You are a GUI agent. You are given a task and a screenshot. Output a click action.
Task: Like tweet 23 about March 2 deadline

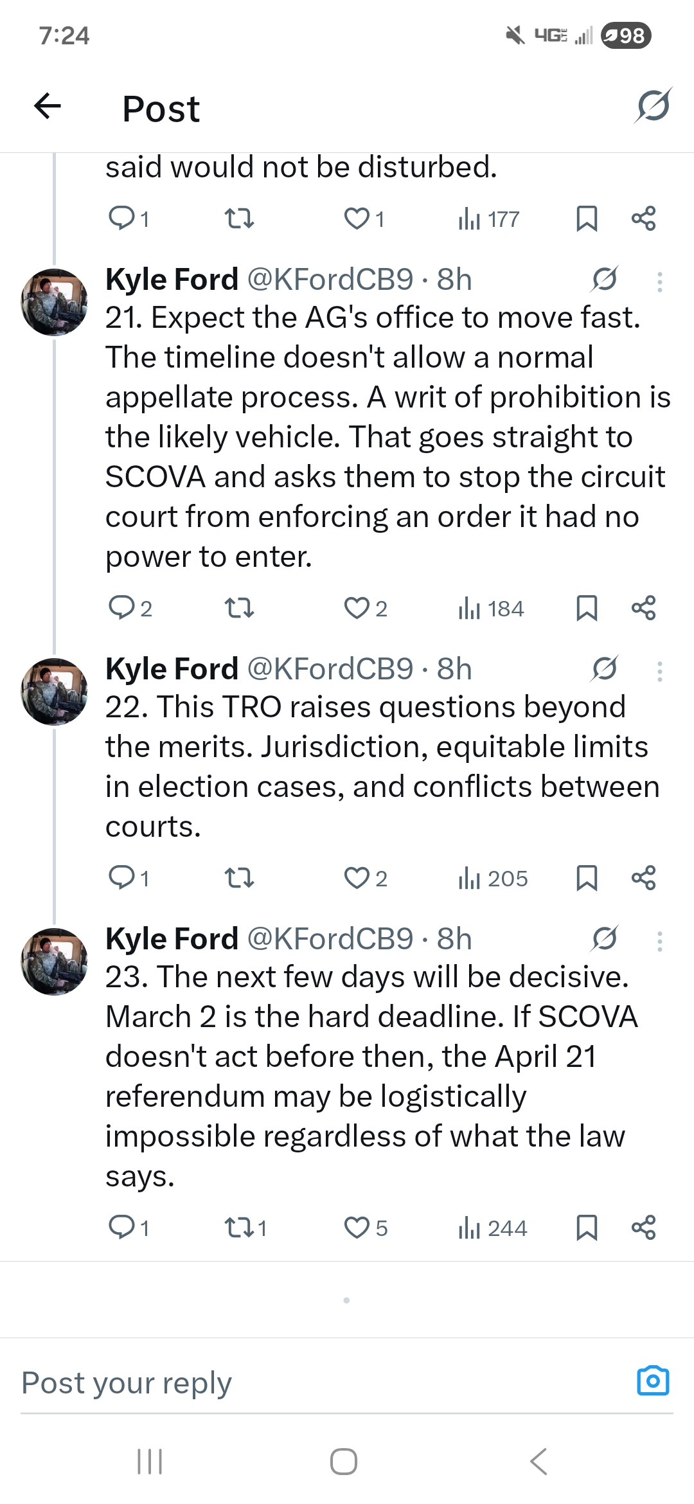(357, 1227)
